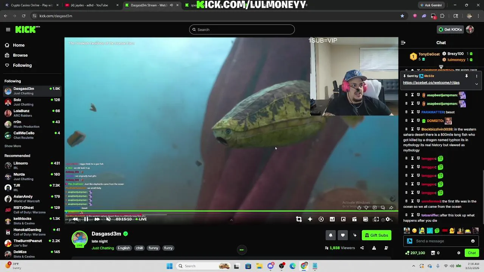This screenshot has width=484, height=272.
Task: Open the crop/clip frame tool in player
Action: [x=299, y=219]
